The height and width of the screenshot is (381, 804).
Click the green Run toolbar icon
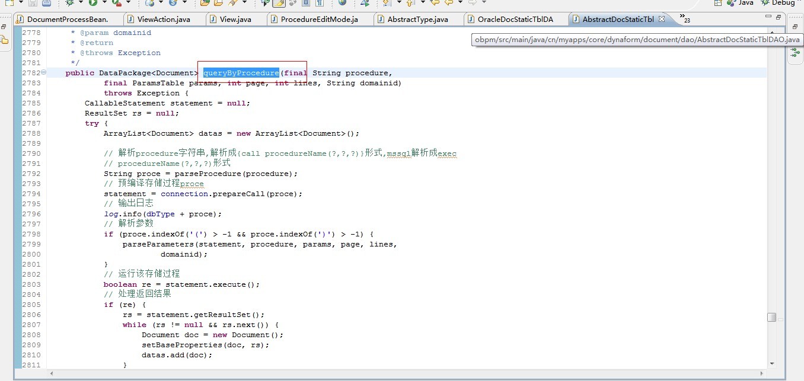(93, 3)
